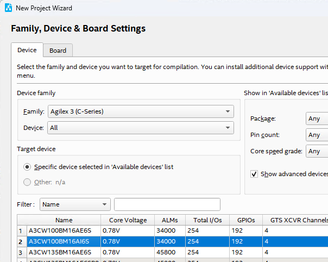Select 'Specific device selected' radio button
Screen dimensions: 328x262
coord(27,167)
